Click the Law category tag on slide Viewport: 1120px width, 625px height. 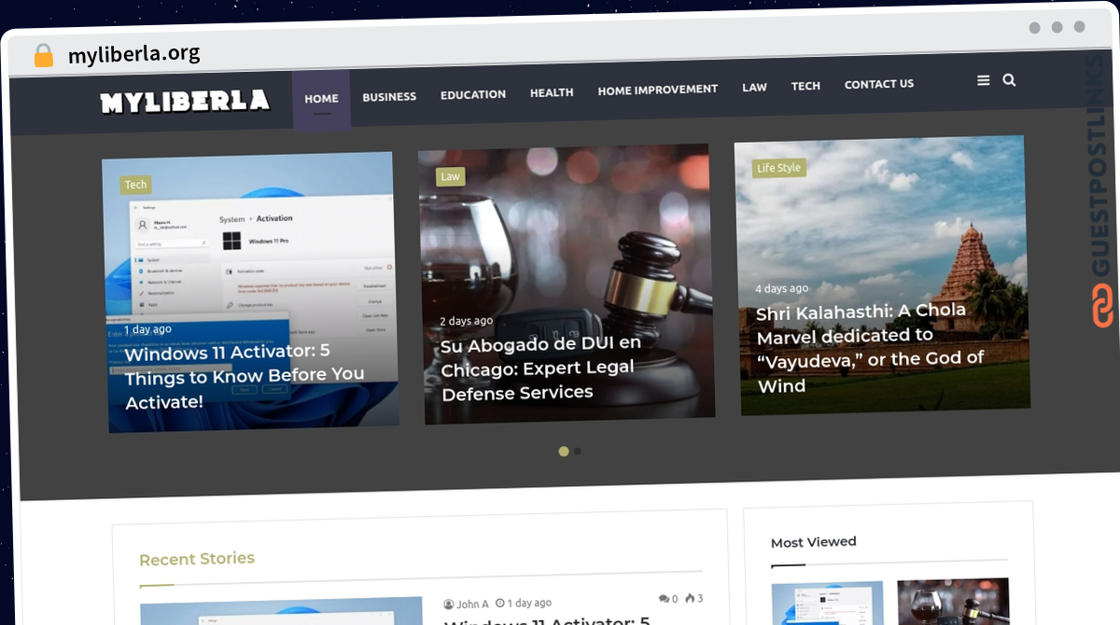(x=450, y=176)
